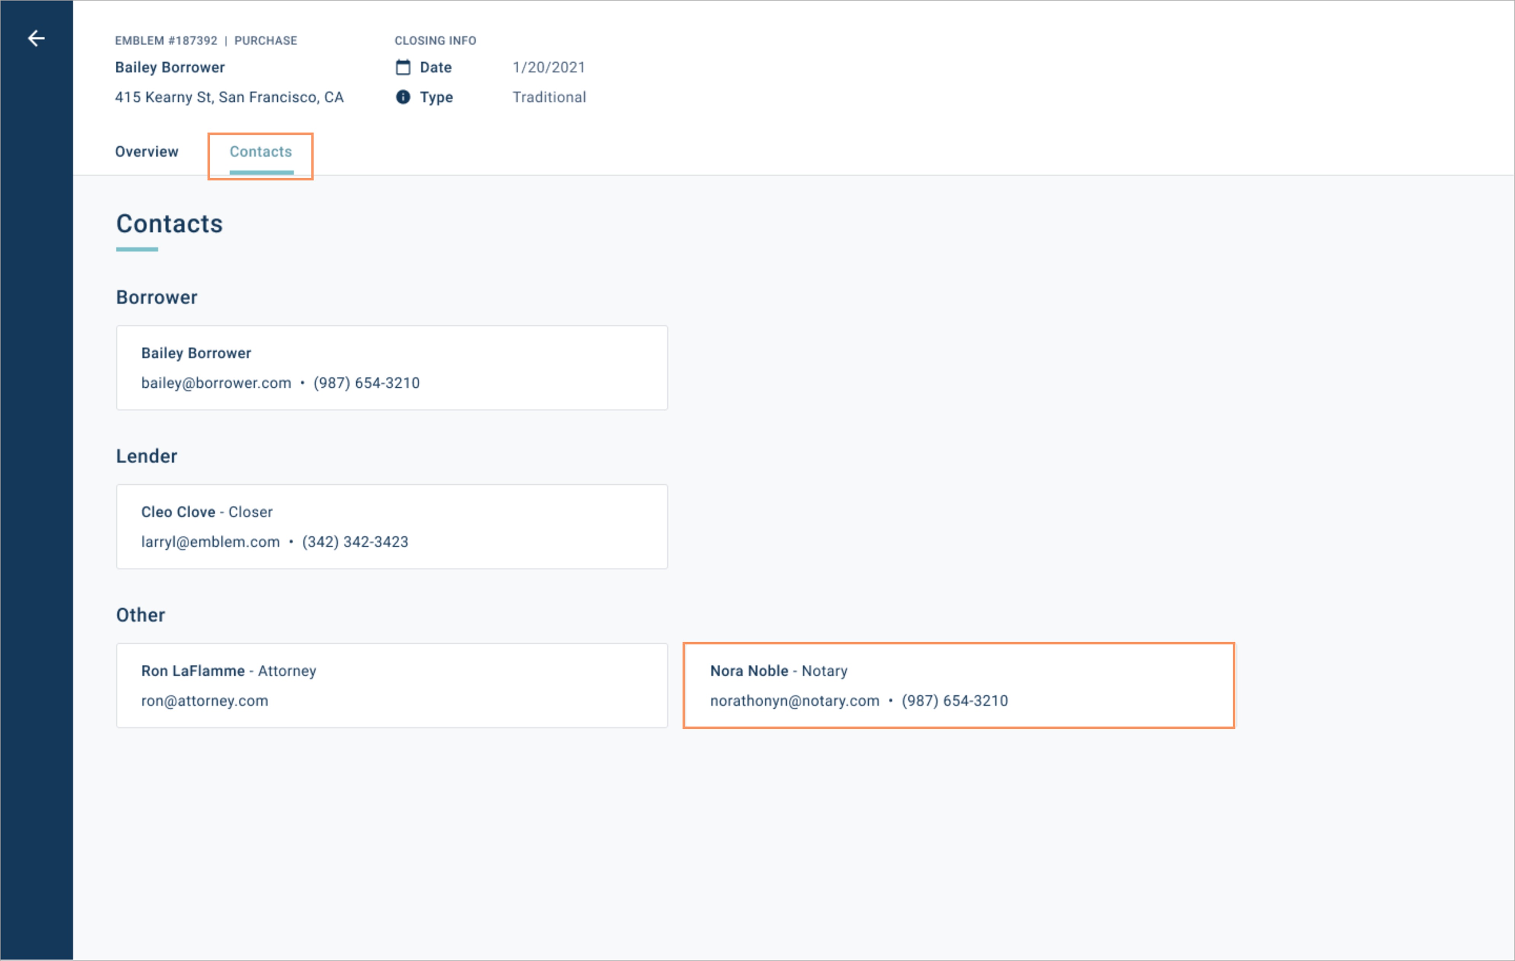This screenshot has height=961, width=1515.
Task: Click Bailey Borrower's phone number
Action: click(366, 383)
